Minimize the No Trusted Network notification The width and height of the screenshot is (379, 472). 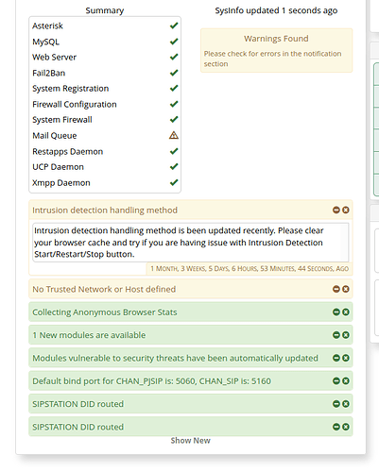tap(336, 289)
